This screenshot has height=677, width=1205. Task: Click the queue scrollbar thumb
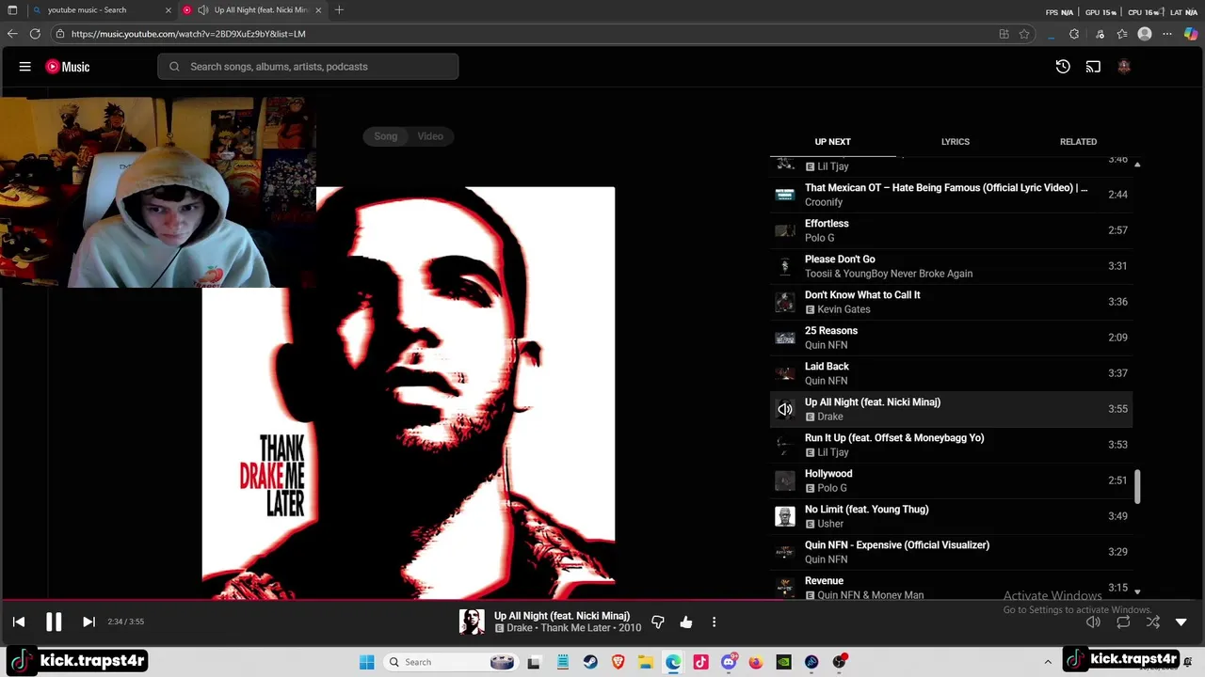[x=1137, y=486]
